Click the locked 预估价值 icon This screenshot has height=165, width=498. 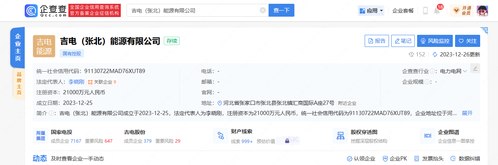(x=287, y=141)
